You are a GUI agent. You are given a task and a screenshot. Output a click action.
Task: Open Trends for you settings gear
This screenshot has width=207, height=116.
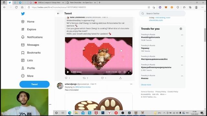[x=181, y=29]
